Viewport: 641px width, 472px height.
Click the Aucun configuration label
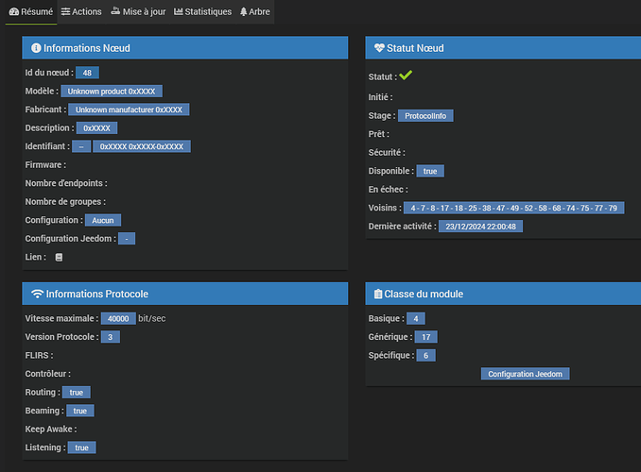tap(101, 220)
